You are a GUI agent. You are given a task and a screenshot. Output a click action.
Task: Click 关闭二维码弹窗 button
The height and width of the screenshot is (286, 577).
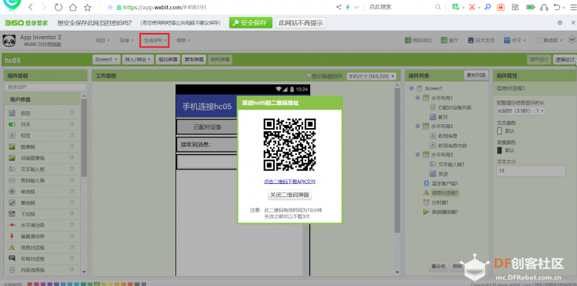click(289, 195)
